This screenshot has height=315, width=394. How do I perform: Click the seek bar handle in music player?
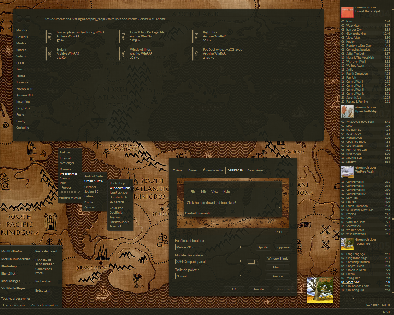pyautogui.click(x=353, y=298)
